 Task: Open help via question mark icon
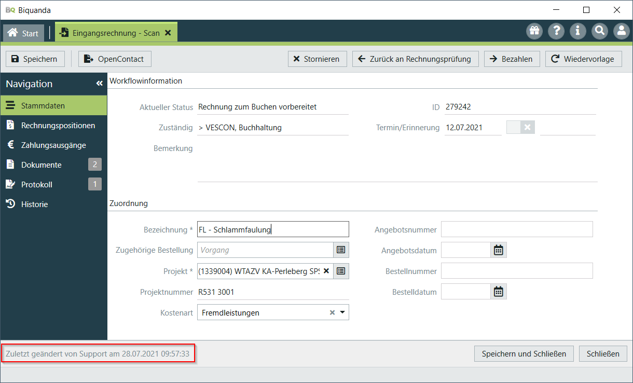[x=556, y=31]
